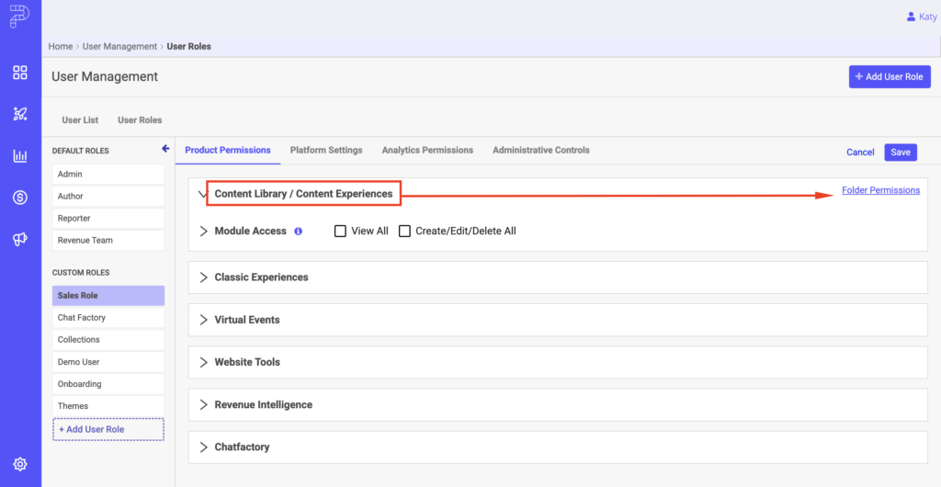Expand the Revenue Intelligence section

click(203, 404)
